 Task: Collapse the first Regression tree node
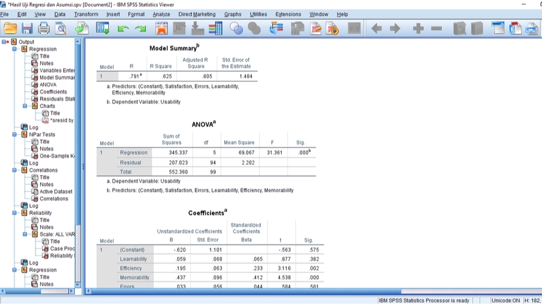point(14,49)
